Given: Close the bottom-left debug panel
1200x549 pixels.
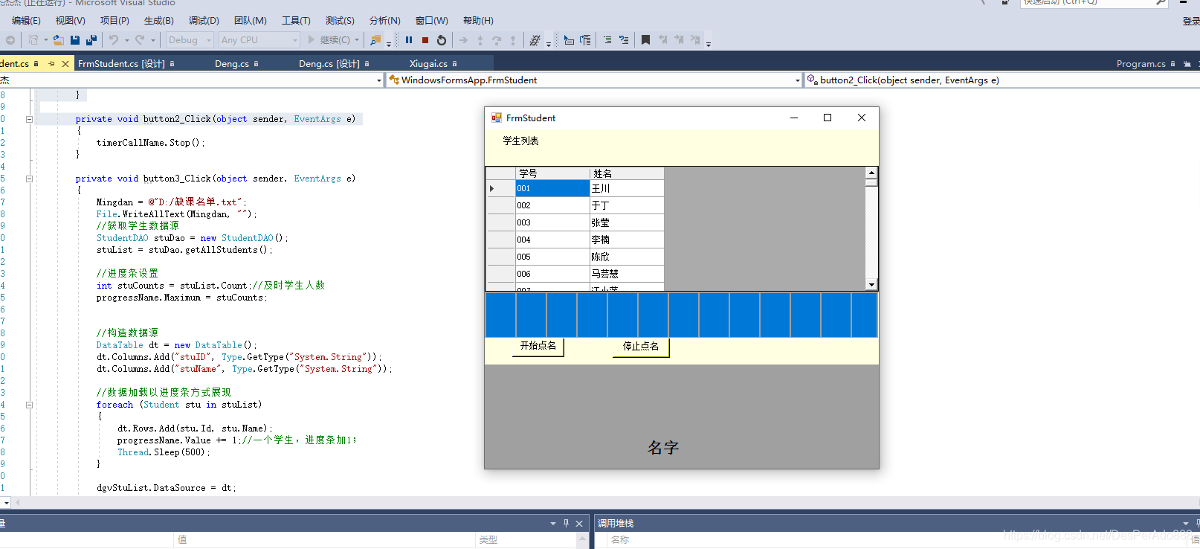Looking at the screenshot, I should click(x=579, y=524).
